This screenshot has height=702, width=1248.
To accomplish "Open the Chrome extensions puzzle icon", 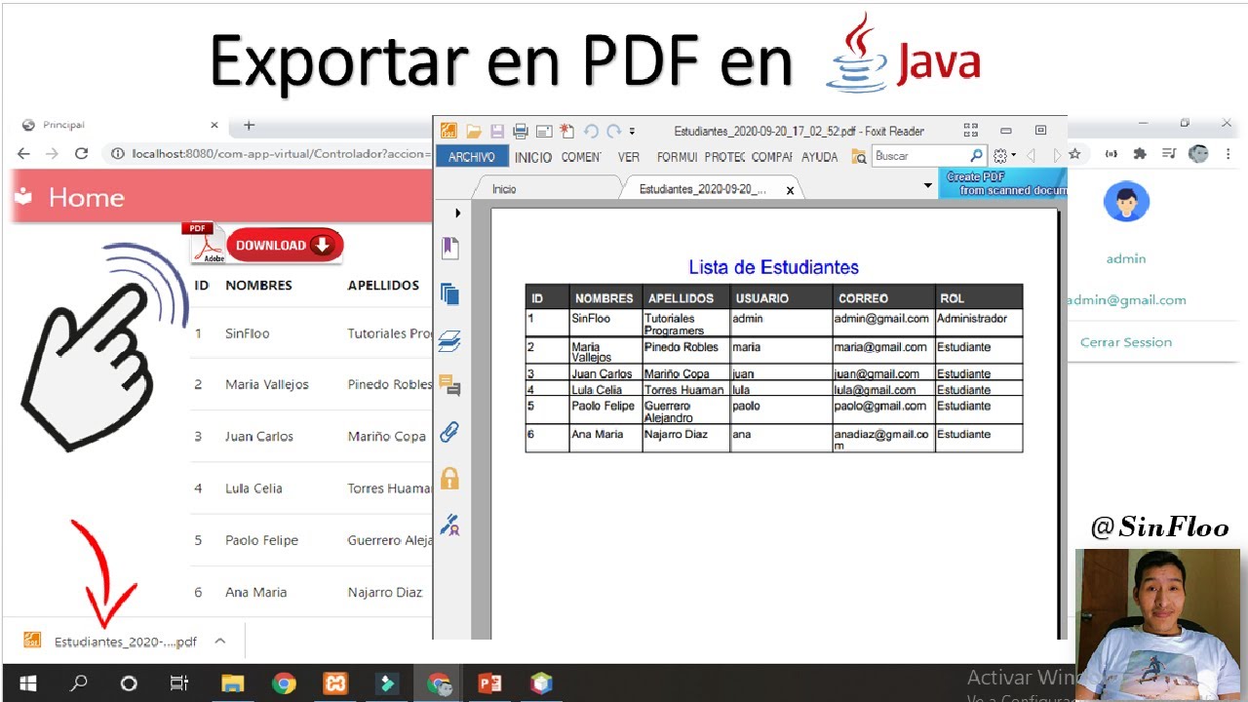I will [1140, 154].
